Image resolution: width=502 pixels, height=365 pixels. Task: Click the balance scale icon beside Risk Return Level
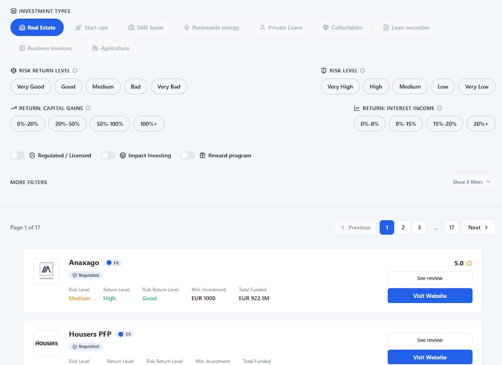pos(14,70)
